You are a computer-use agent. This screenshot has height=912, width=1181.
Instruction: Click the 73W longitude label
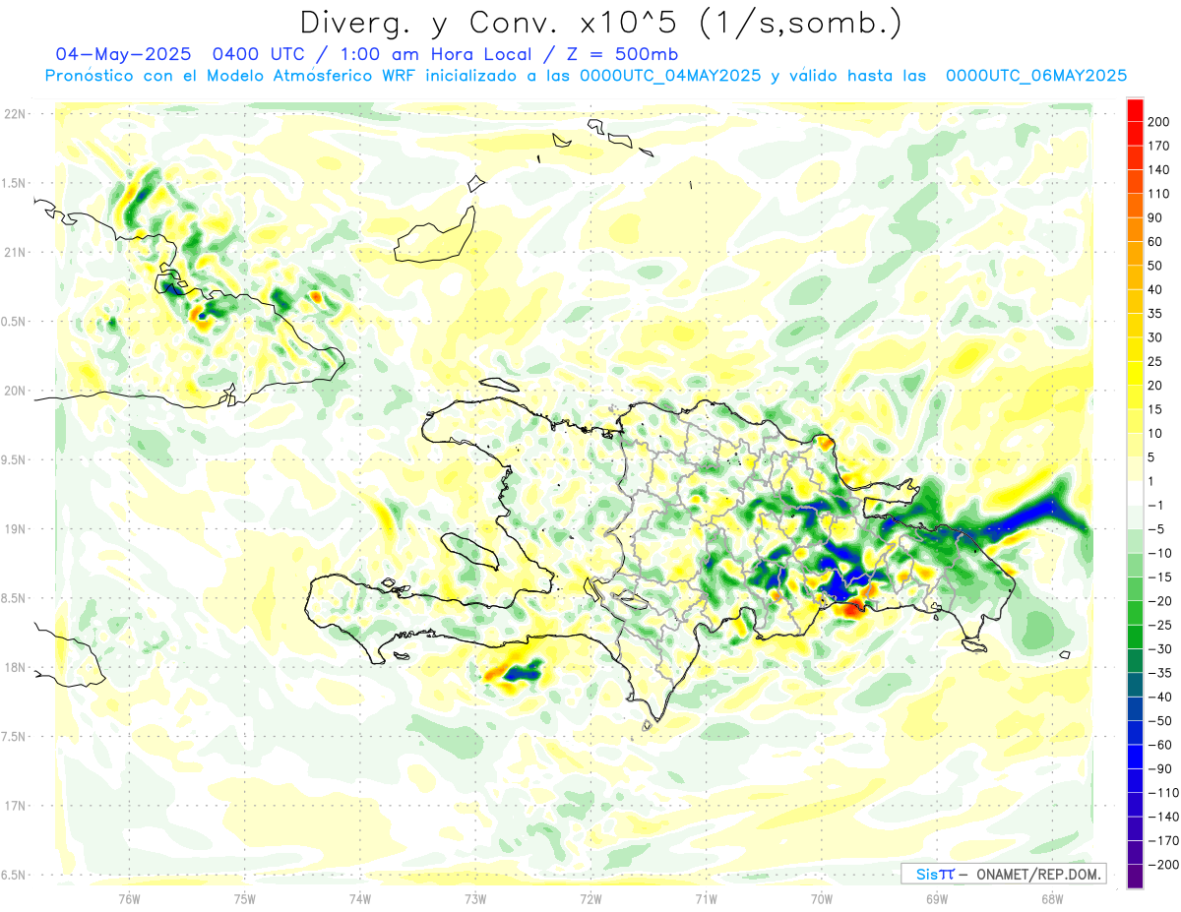point(475,898)
